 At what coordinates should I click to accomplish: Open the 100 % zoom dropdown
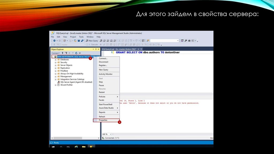(111, 134)
